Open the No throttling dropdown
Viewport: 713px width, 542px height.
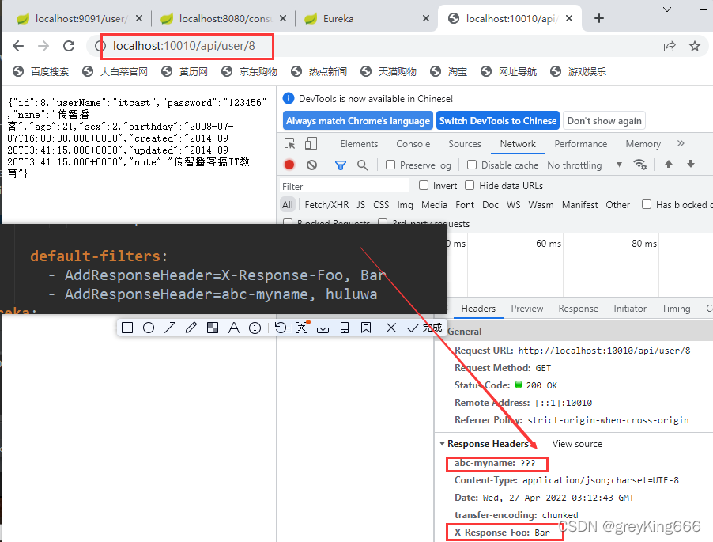(x=585, y=165)
